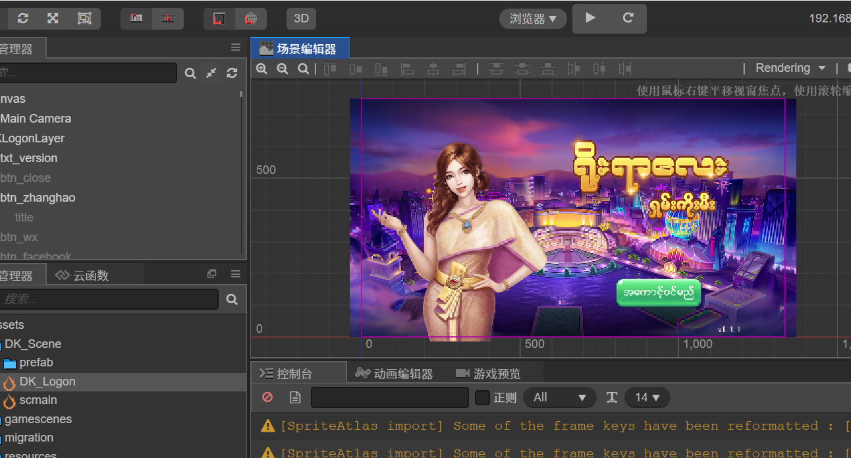Switch to the 动画编辑器 tab
Viewport: 851px width, 458px height.
pos(394,374)
